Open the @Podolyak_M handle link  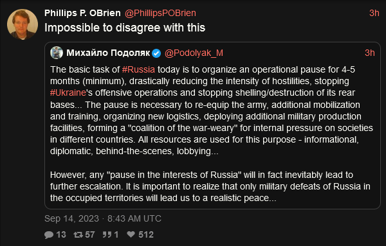tap(194, 53)
